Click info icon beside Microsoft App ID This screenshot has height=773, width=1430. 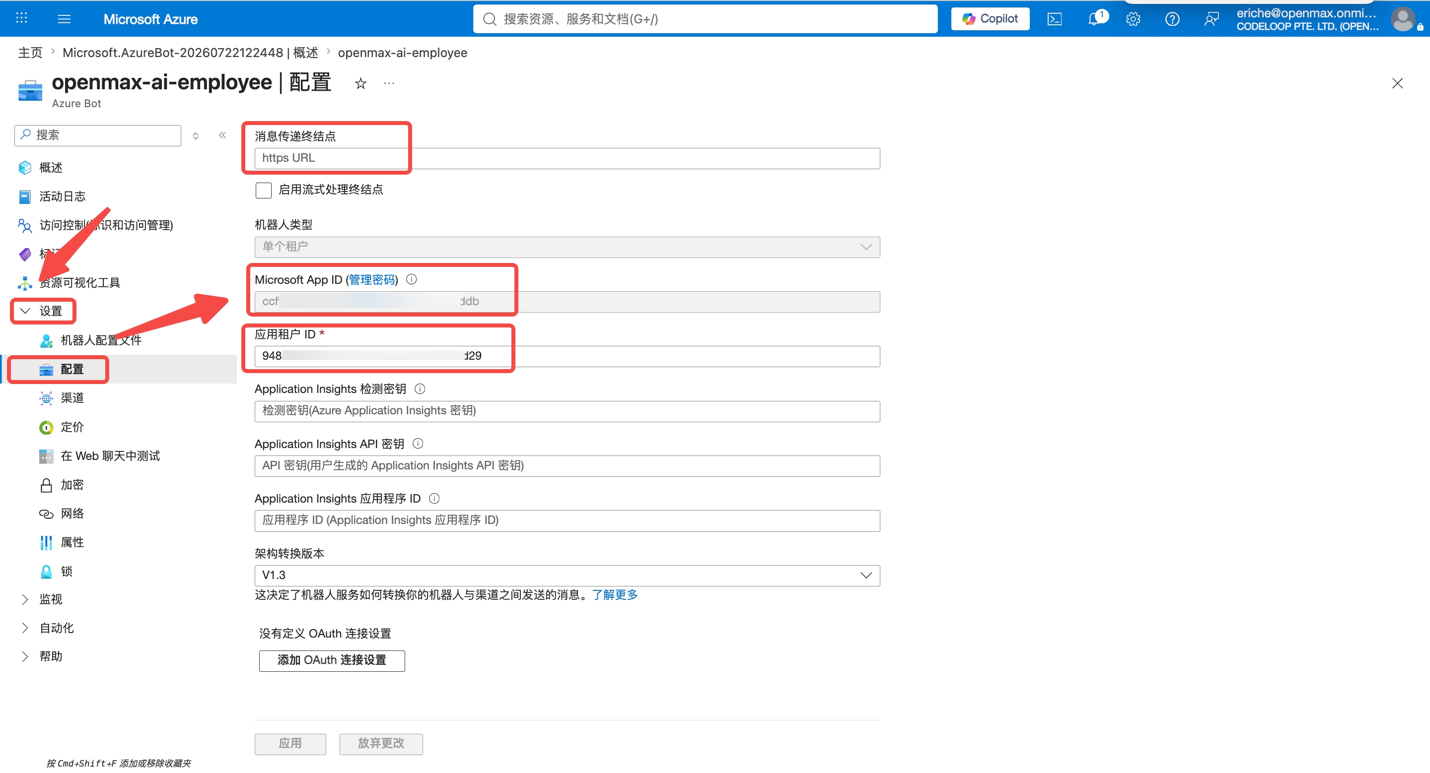[x=411, y=279]
